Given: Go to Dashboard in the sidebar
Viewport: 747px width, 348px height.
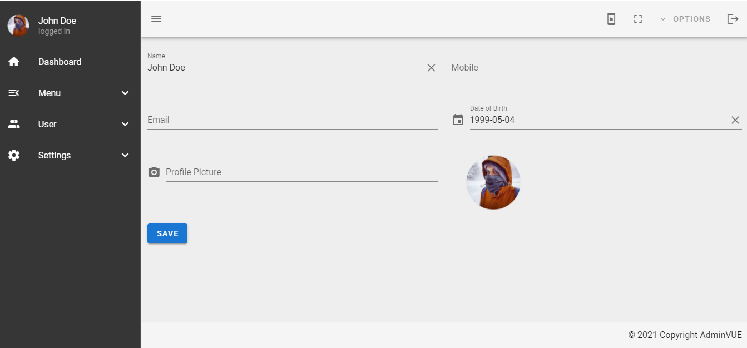Looking at the screenshot, I should (x=60, y=62).
